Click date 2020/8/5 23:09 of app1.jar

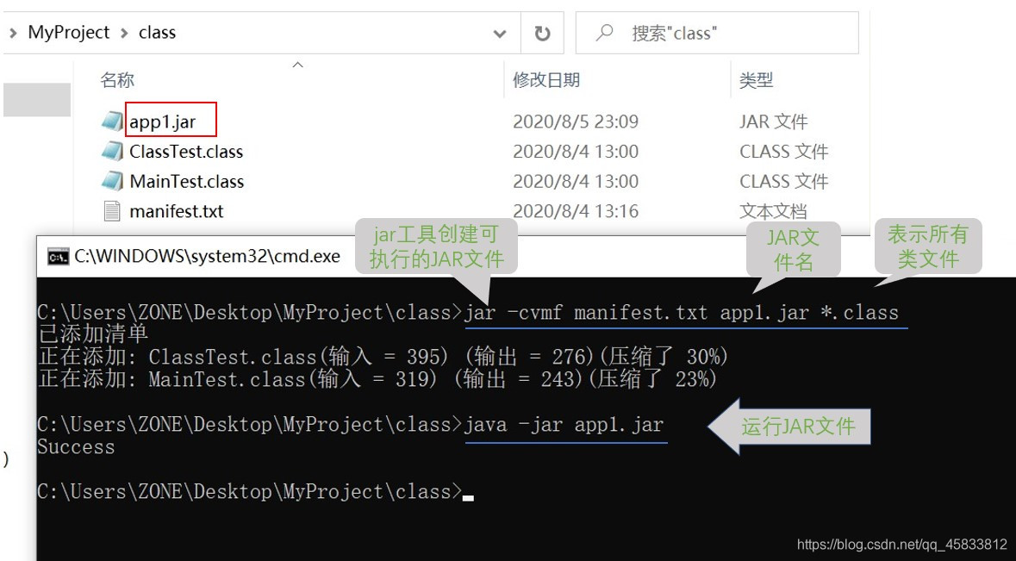pyautogui.click(x=576, y=122)
